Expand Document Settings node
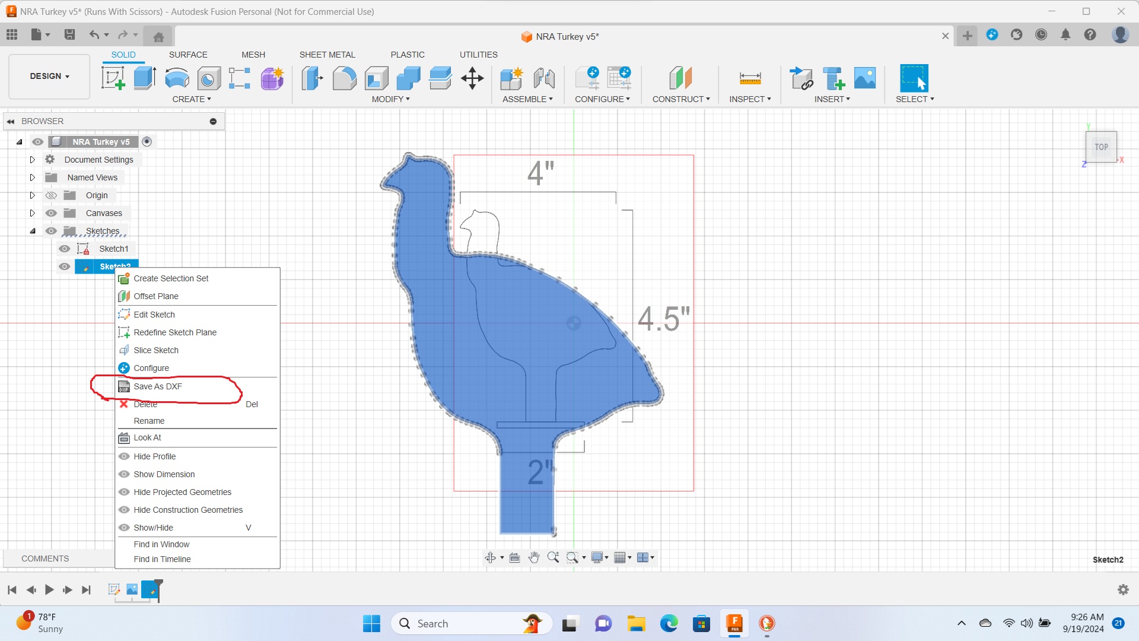Screen dimensions: 1139x641 [33, 160]
